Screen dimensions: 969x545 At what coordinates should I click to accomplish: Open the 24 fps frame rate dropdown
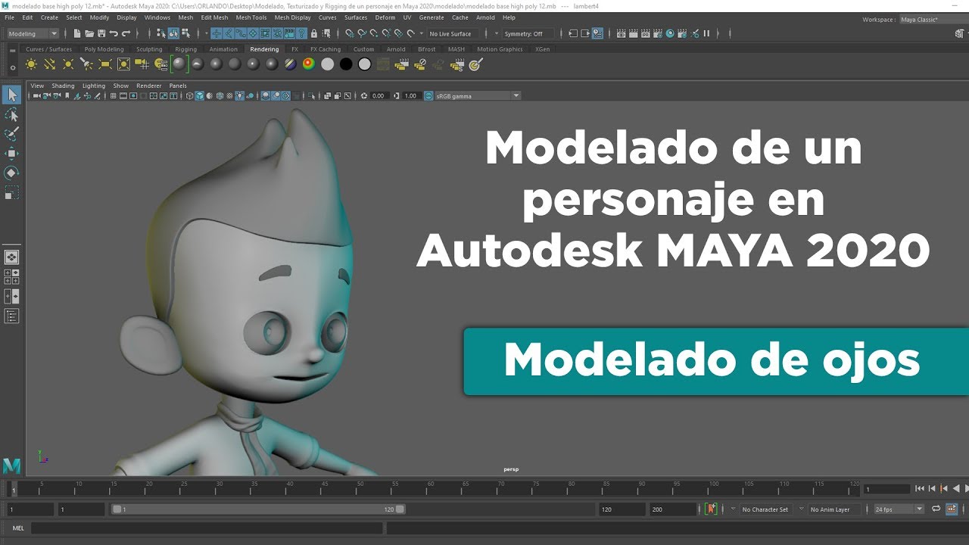pos(899,509)
